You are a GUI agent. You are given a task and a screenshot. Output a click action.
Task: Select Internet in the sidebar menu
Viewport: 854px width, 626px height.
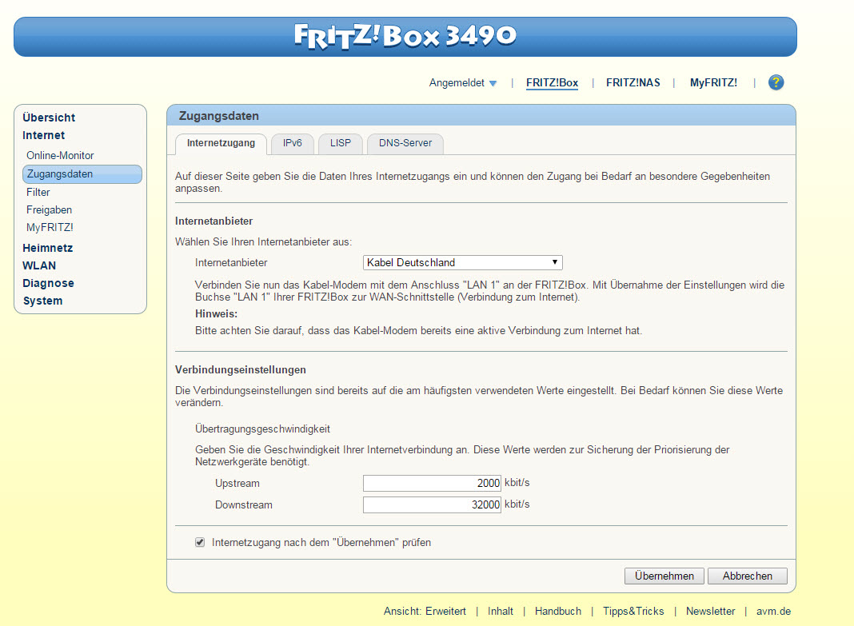pos(43,135)
